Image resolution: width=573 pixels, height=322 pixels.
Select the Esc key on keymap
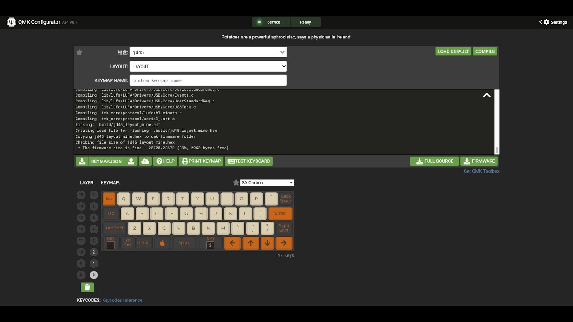[x=109, y=199]
